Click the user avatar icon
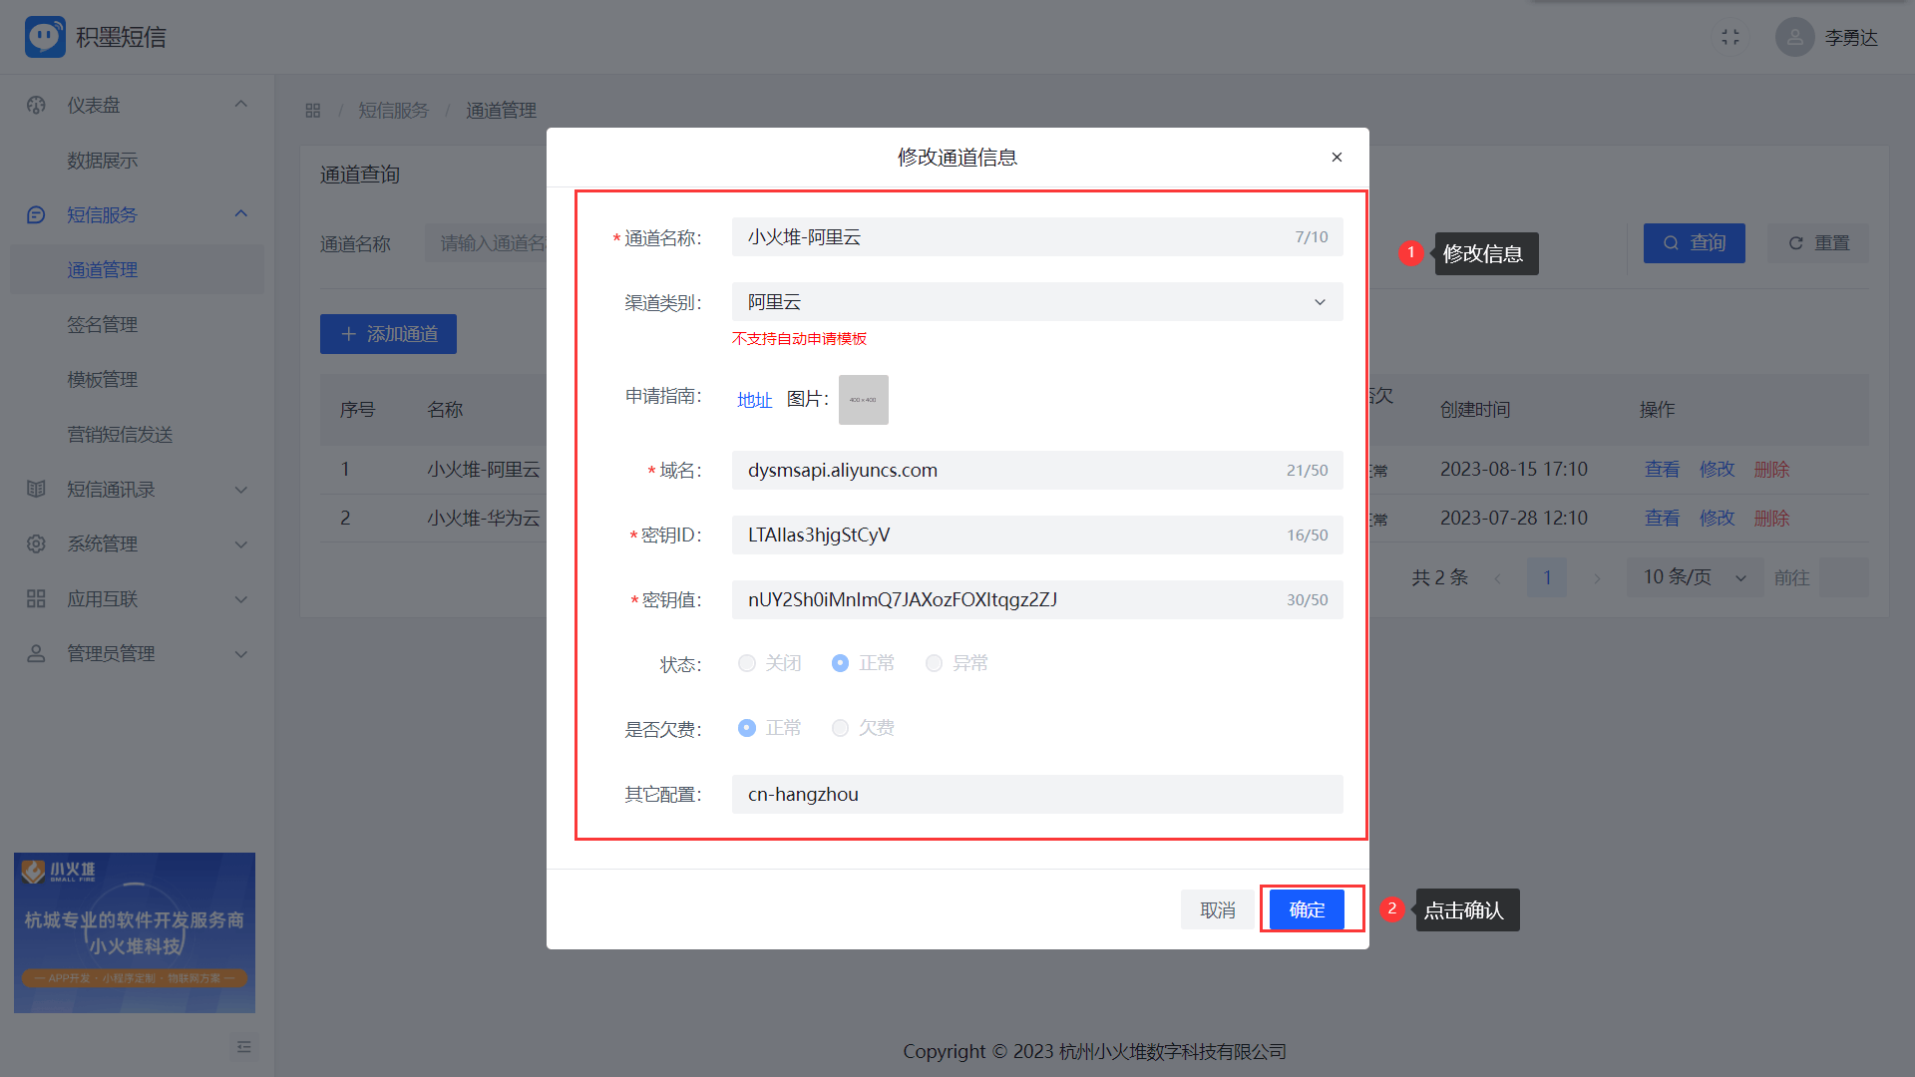1915x1077 pixels. pyautogui.click(x=1794, y=37)
